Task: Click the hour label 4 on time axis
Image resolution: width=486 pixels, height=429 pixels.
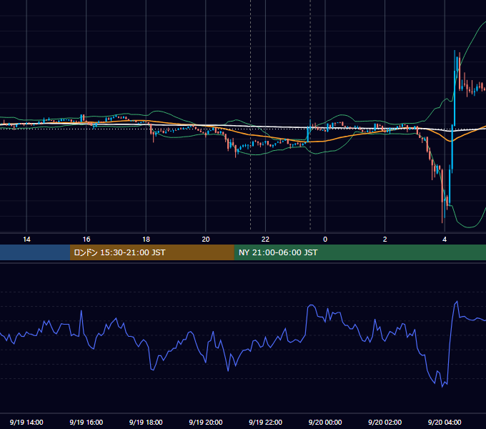Action: [x=445, y=240]
